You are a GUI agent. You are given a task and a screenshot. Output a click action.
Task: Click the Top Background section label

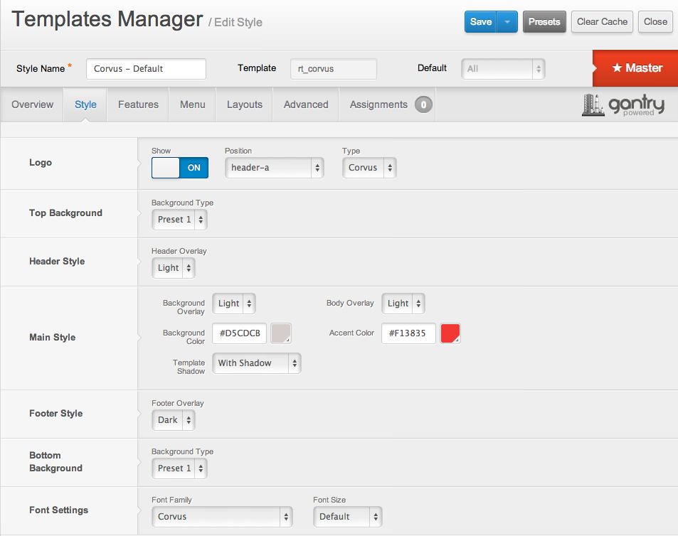point(65,213)
